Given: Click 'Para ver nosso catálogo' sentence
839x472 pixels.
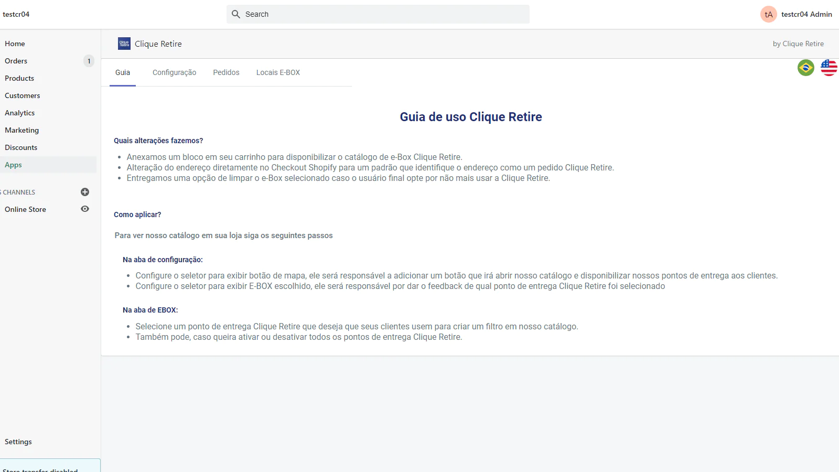Looking at the screenshot, I should 224,235.
